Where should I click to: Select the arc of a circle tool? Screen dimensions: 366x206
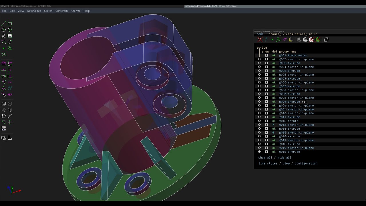tap(10, 30)
